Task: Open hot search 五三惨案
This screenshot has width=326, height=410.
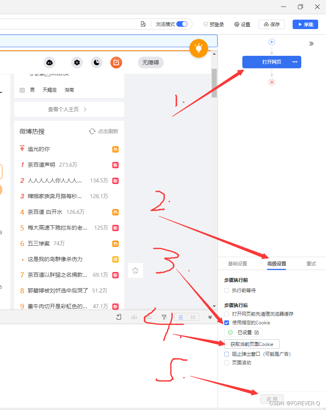Action: click(x=38, y=243)
